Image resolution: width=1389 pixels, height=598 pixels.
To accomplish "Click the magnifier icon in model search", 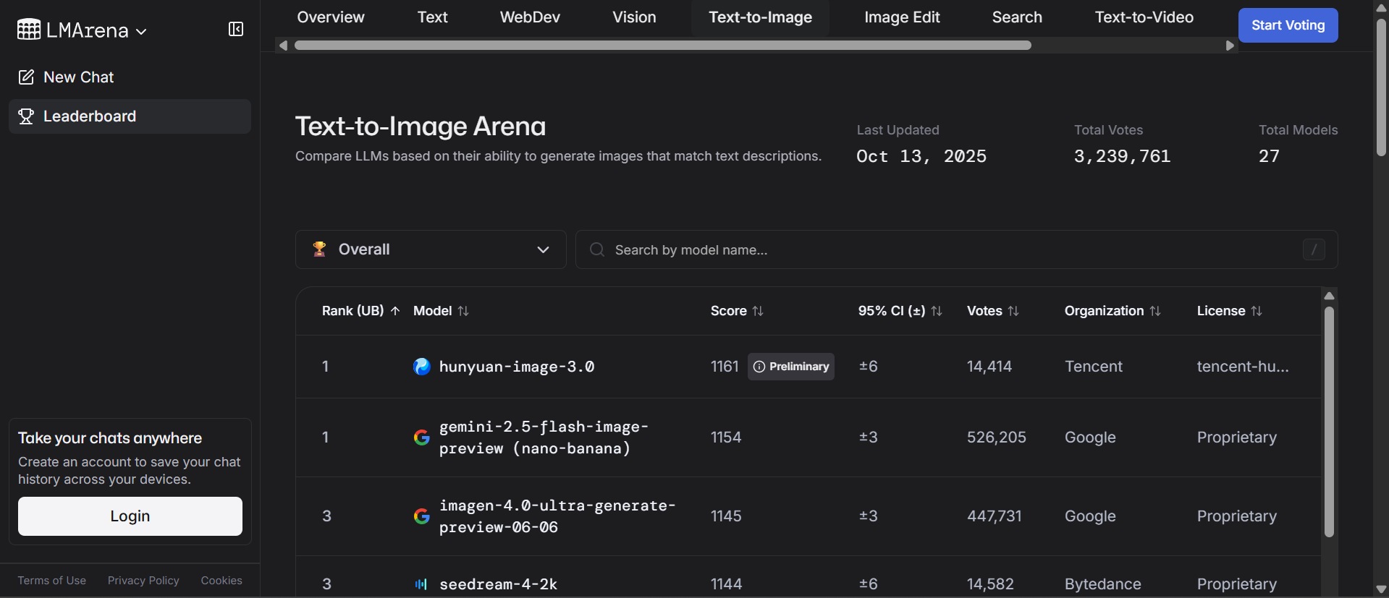I will coord(597,249).
